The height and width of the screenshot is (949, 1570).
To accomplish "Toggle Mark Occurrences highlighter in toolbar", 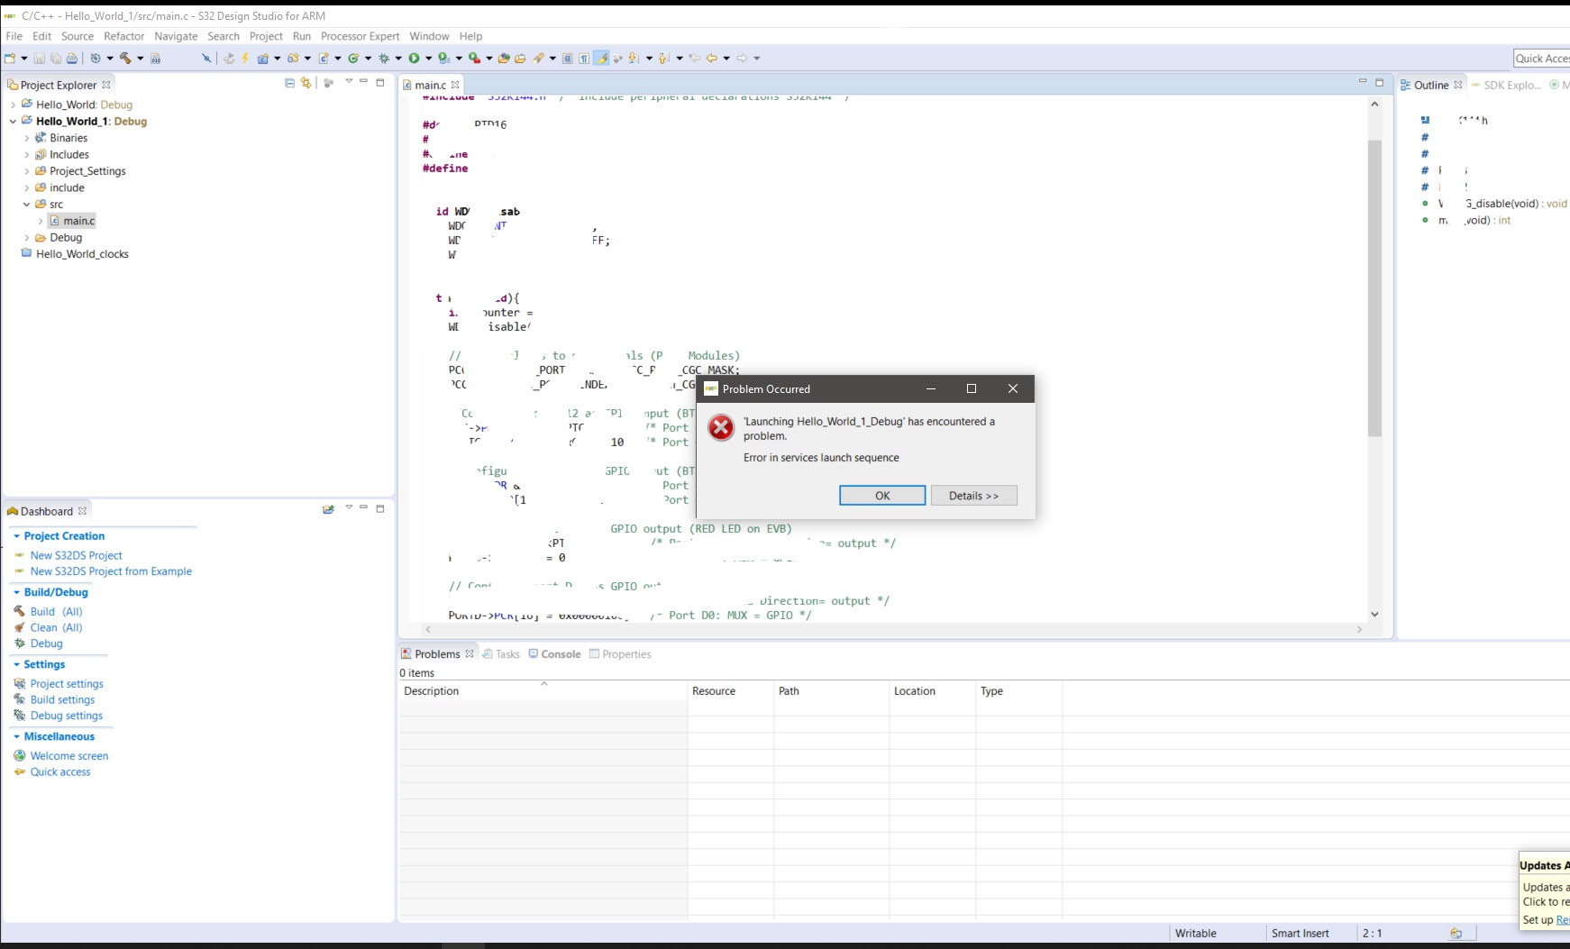I will 601,58.
